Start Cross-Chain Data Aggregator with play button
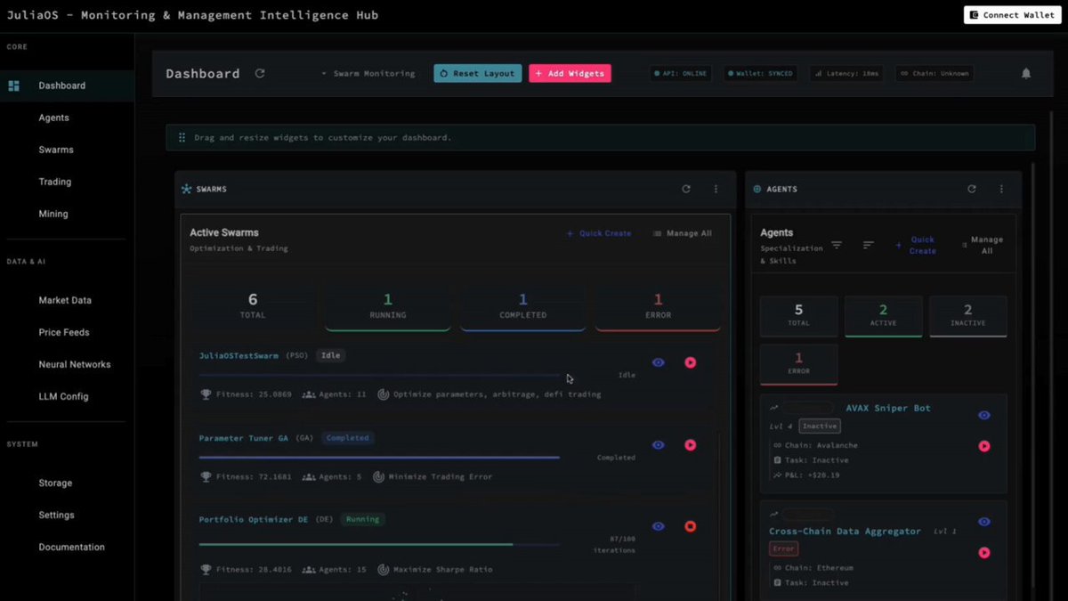This screenshot has height=601, width=1068. pos(984,553)
